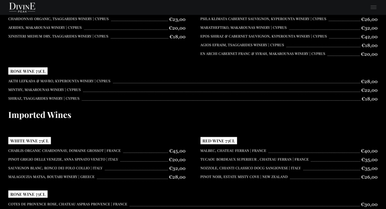Select En Archi Cabernet Franc & Syrah
The height and width of the screenshot is (209, 386).
tap(263, 54)
